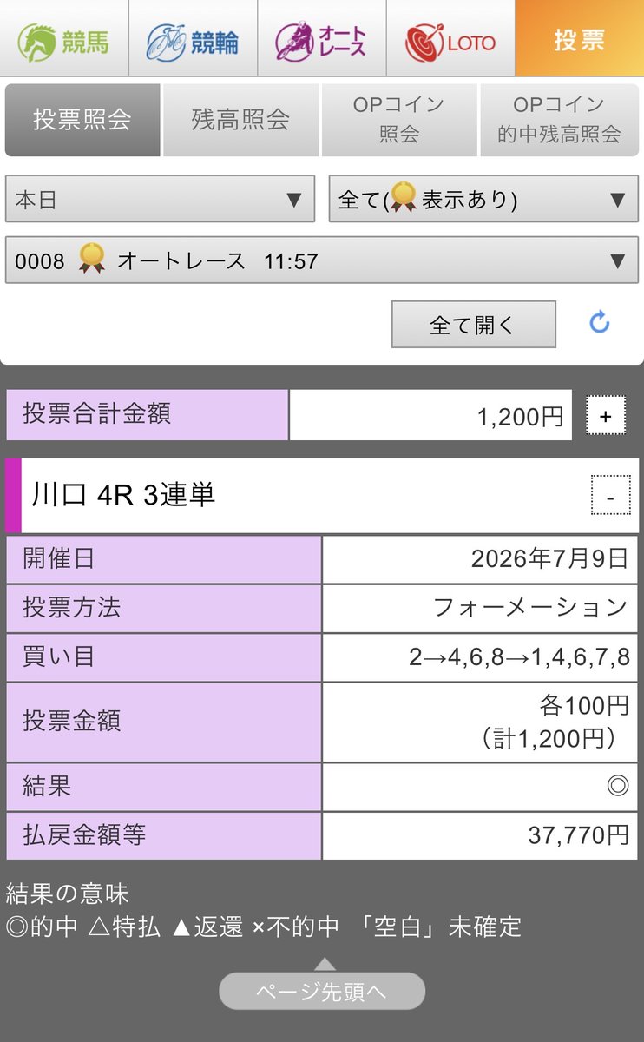Click the 結果の意味 legend heading
The width and height of the screenshot is (644, 1042).
click(x=67, y=892)
